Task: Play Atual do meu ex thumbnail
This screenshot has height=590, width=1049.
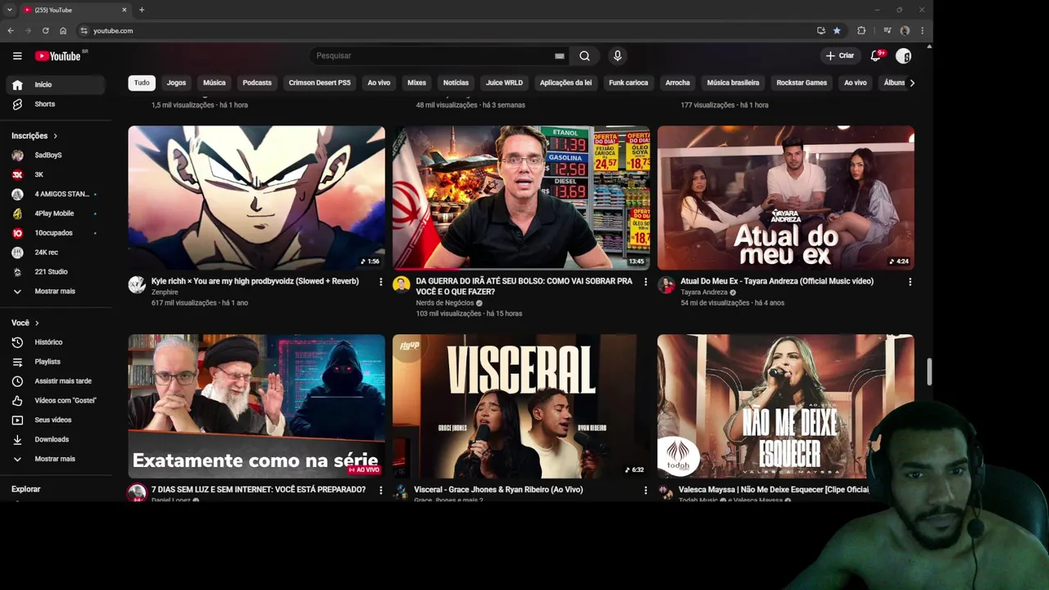Action: pyautogui.click(x=786, y=197)
